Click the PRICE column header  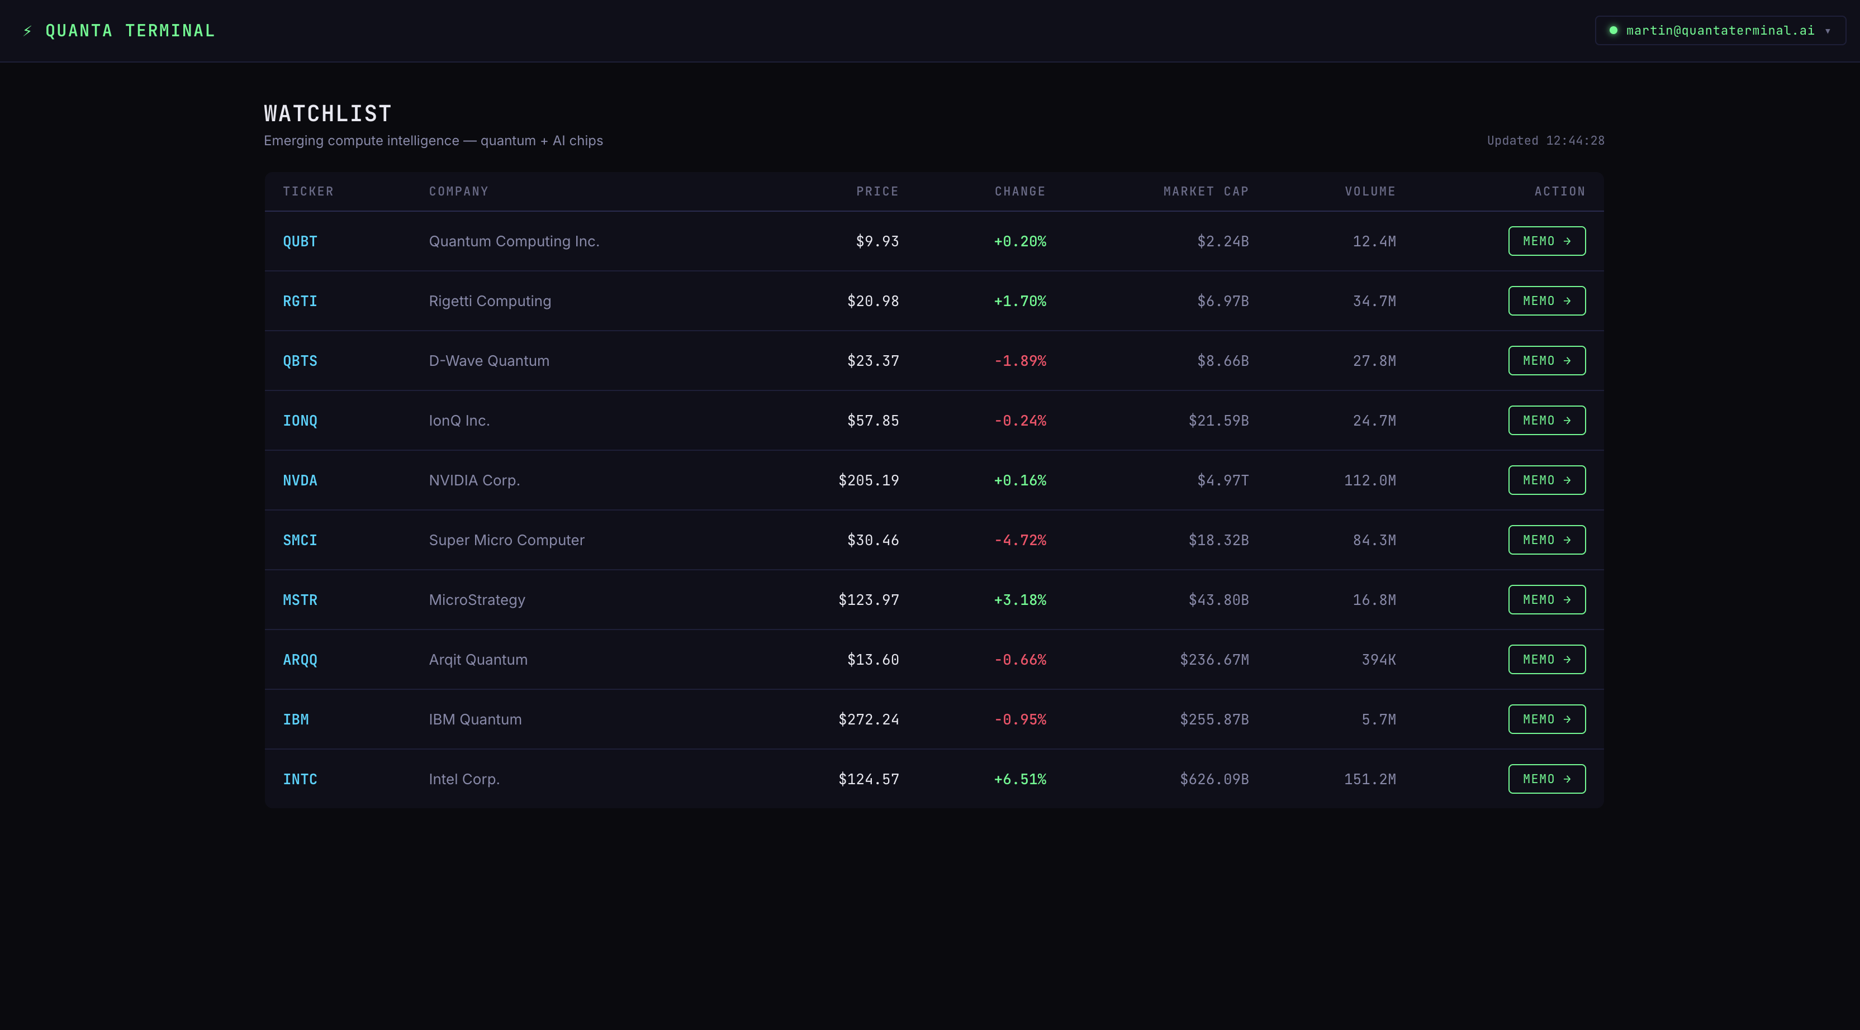877,191
